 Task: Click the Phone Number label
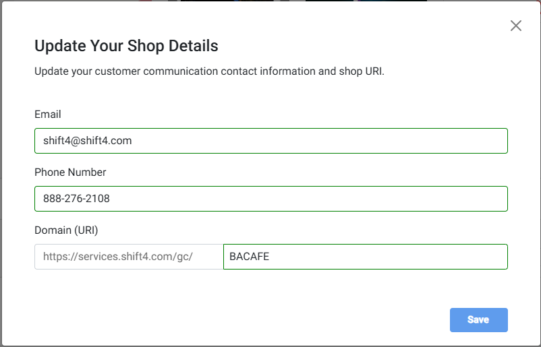pyautogui.click(x=70, y=172)
